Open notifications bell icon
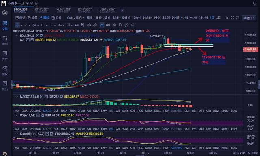Screen dimensions: 260x156 click(x=255, y=4)
